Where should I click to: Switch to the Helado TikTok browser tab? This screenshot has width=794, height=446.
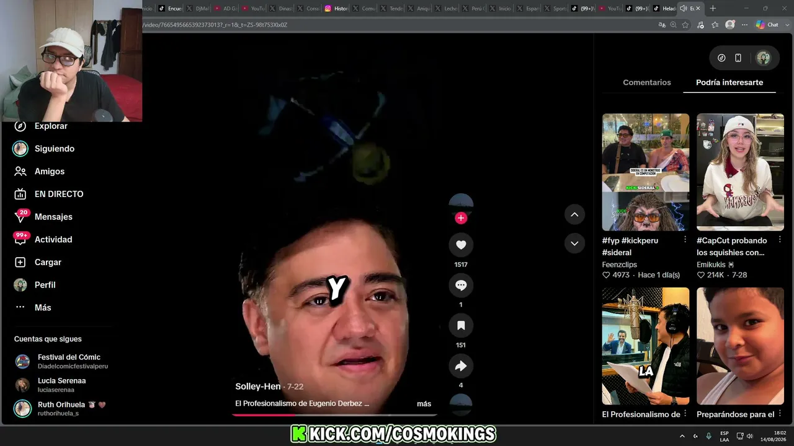pyautogui.click(x=665, y=9)
